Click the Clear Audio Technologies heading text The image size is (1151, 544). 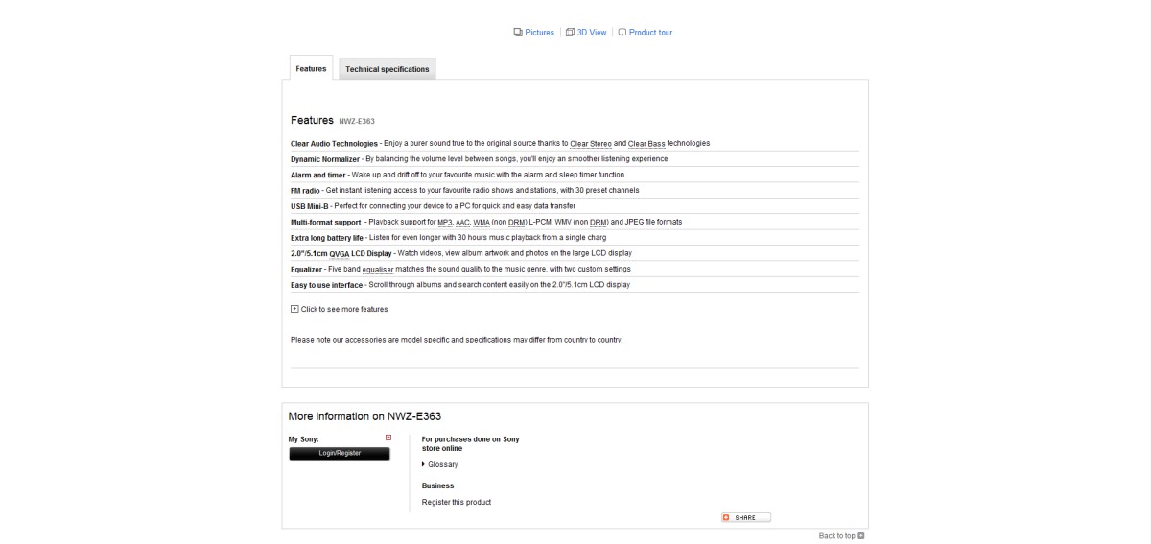[x=335, y=143]
